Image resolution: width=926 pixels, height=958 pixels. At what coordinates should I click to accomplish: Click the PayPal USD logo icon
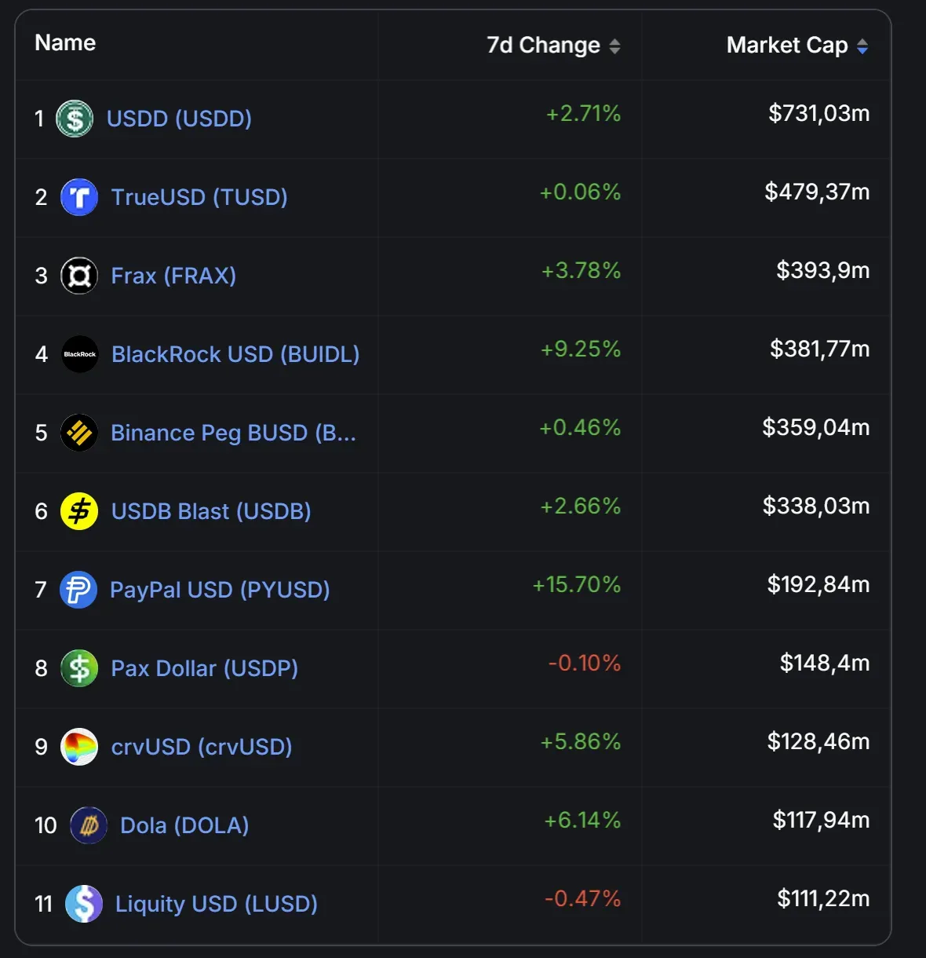pos(78,590)
